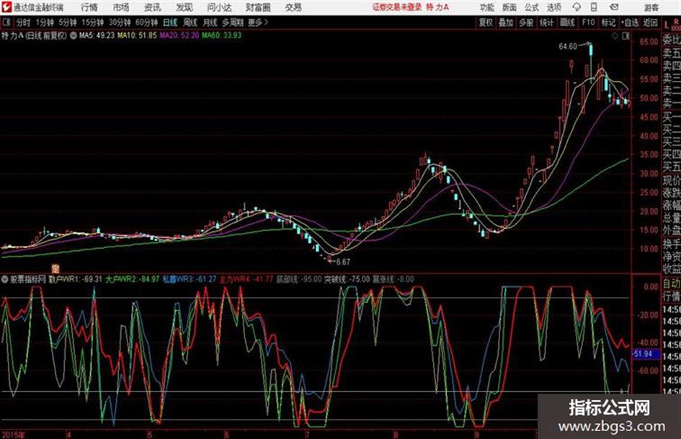Screen dimensions: 681x439
Task: Open the mobile phone icon in title bar
Action: pos(594,7)
